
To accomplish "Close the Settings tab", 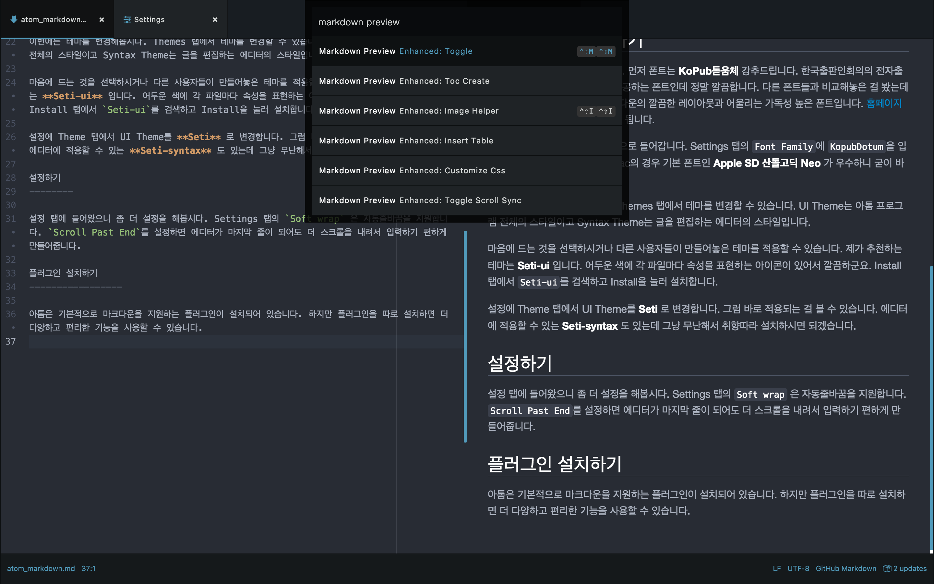I will [x=215, y=19].
